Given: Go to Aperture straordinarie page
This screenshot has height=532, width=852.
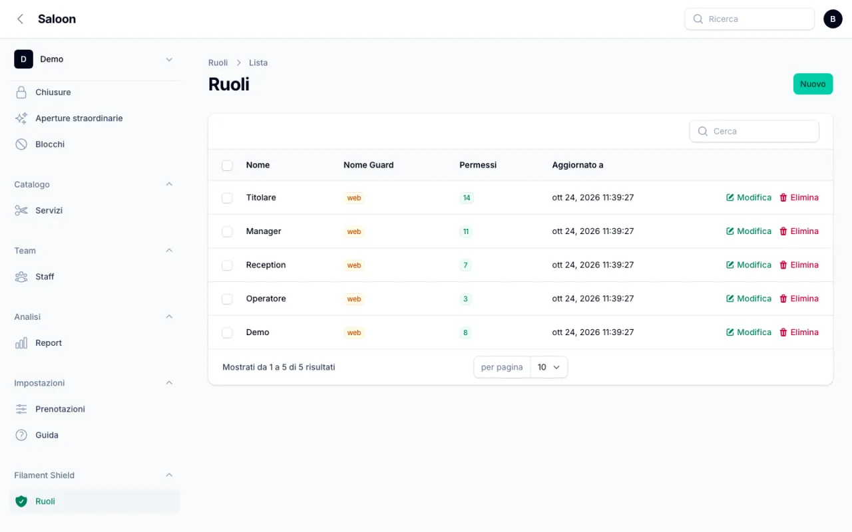Looking at the screenshot, I should pyautogui.click(x=95, y=118).
